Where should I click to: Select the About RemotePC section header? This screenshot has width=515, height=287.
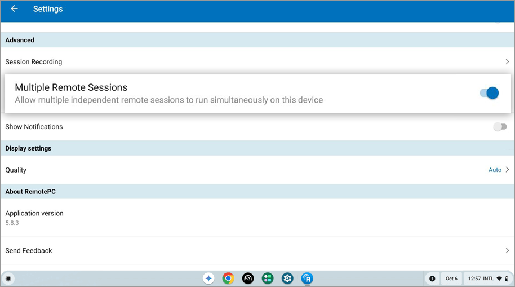pos(30,192)
